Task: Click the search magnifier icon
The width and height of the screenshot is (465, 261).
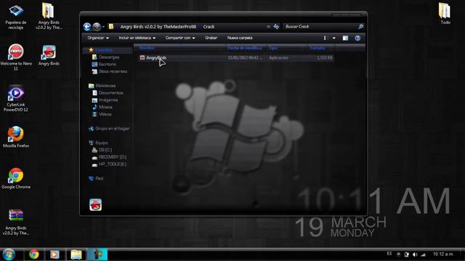Action: click(x=361, y=27)
